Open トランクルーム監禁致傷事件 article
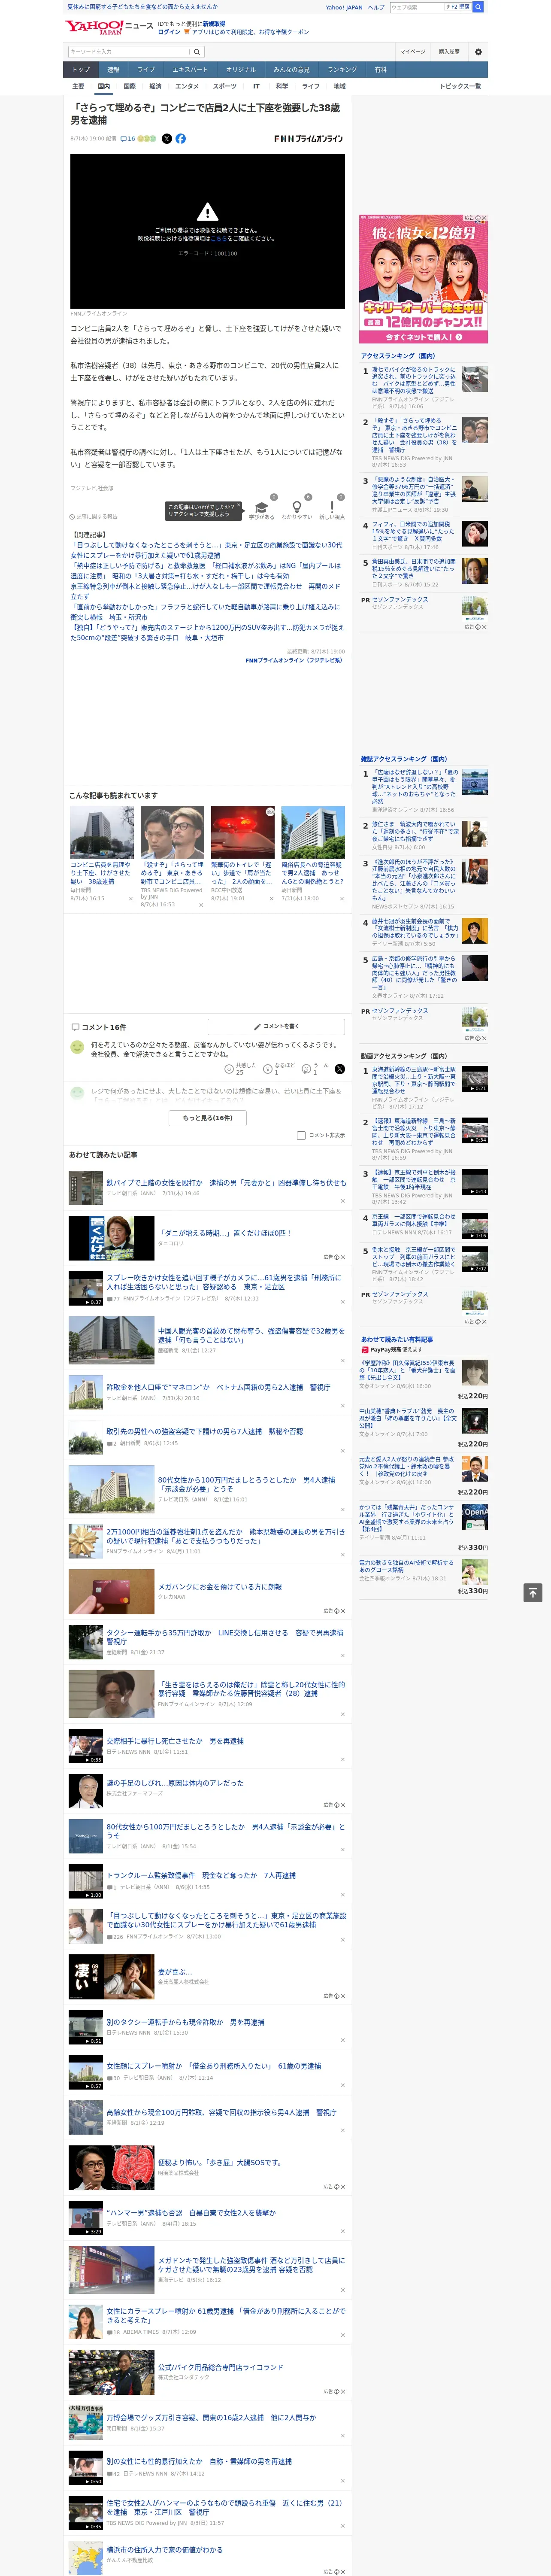Image resolution: width=551 pixels, height=2576 pixels. pos(201,1875)
